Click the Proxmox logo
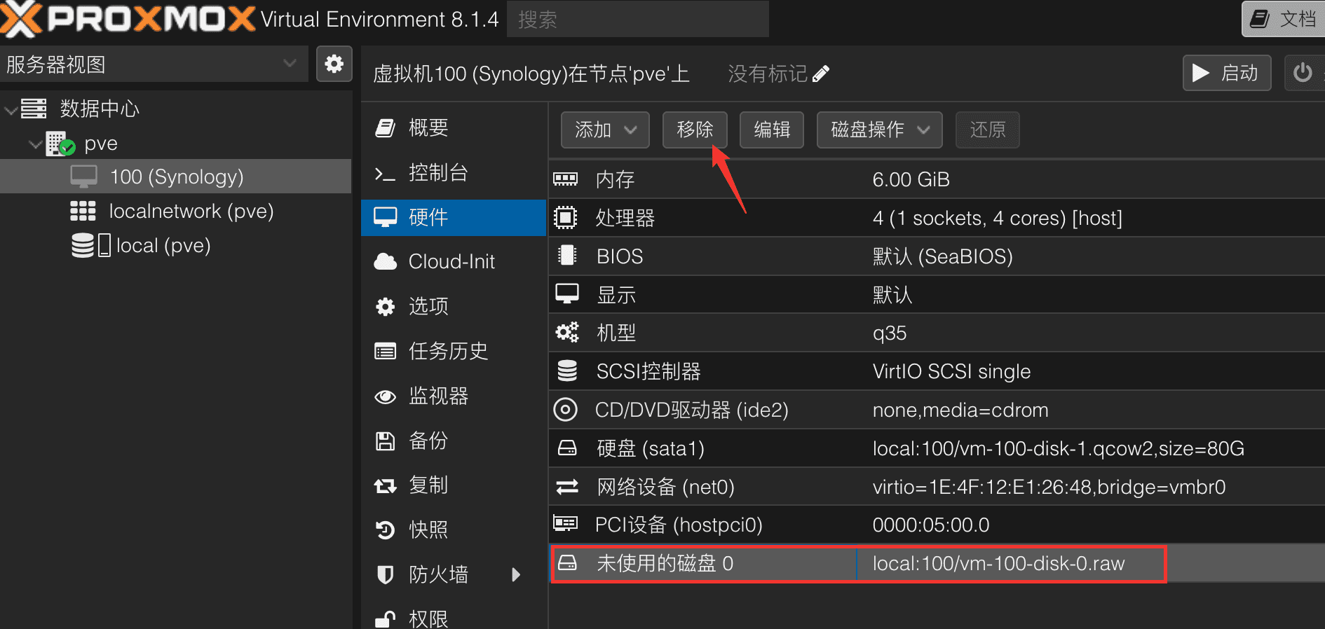The image size is (1325, 629). pyautogui.click(x=128, y=19)
